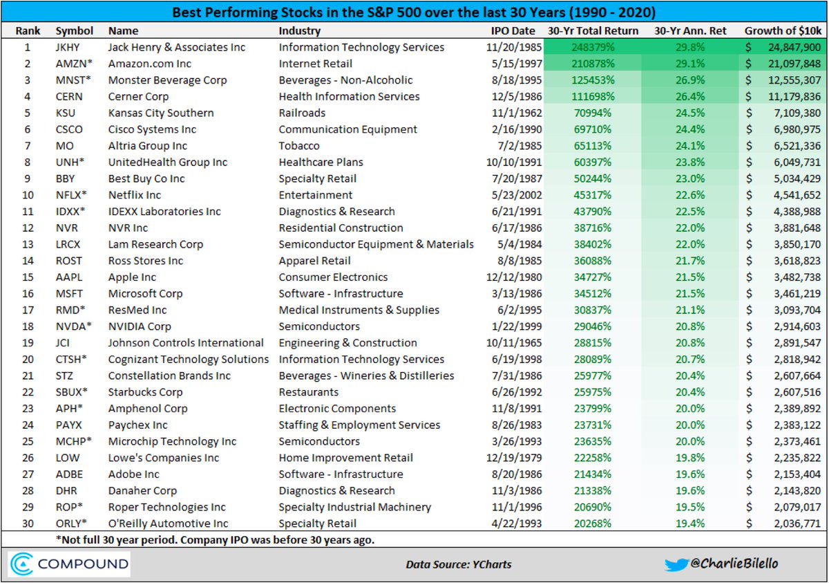Select the 'Internet Retail' industry cell
The width and height of the screenshot is (829, 583).
(314, 64)
